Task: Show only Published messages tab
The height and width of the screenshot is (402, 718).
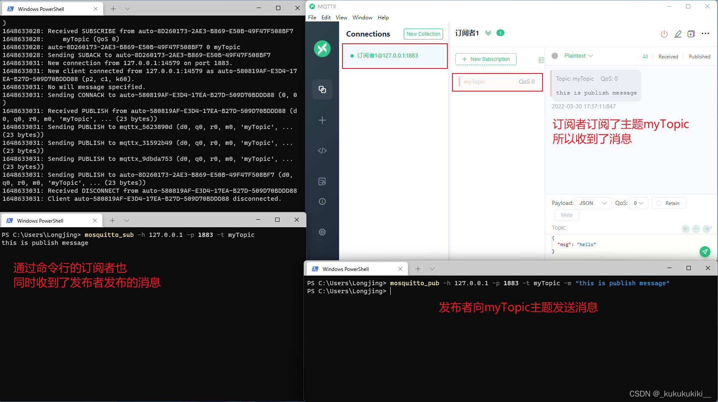Action: 700,57
